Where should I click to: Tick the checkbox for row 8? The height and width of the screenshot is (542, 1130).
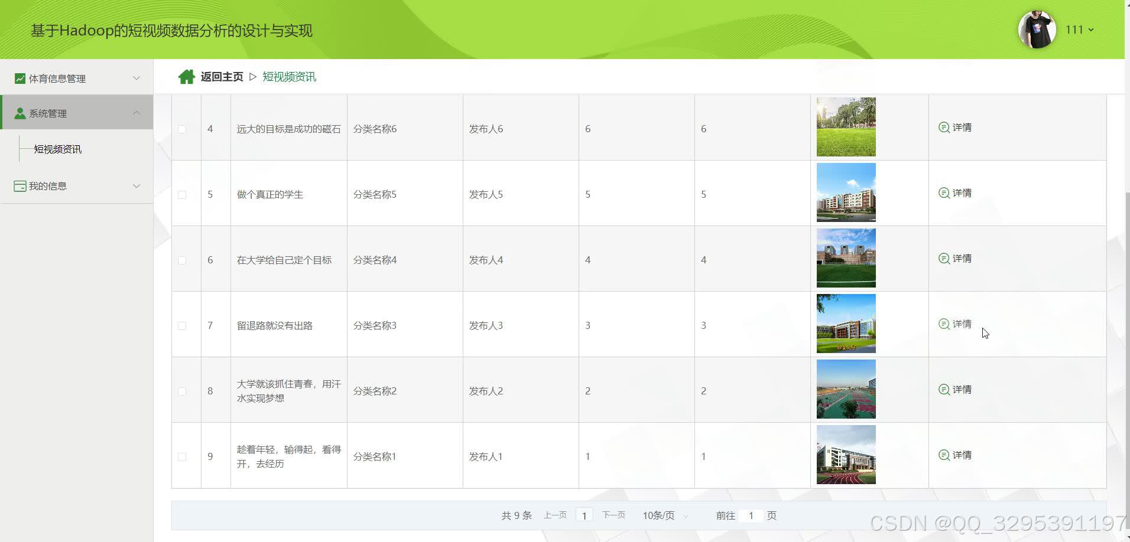(x=182, y=391)
